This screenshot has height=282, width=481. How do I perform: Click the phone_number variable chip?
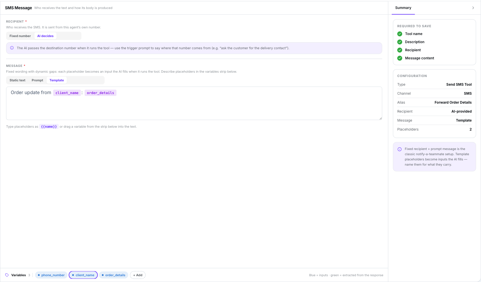pos(51,275)
